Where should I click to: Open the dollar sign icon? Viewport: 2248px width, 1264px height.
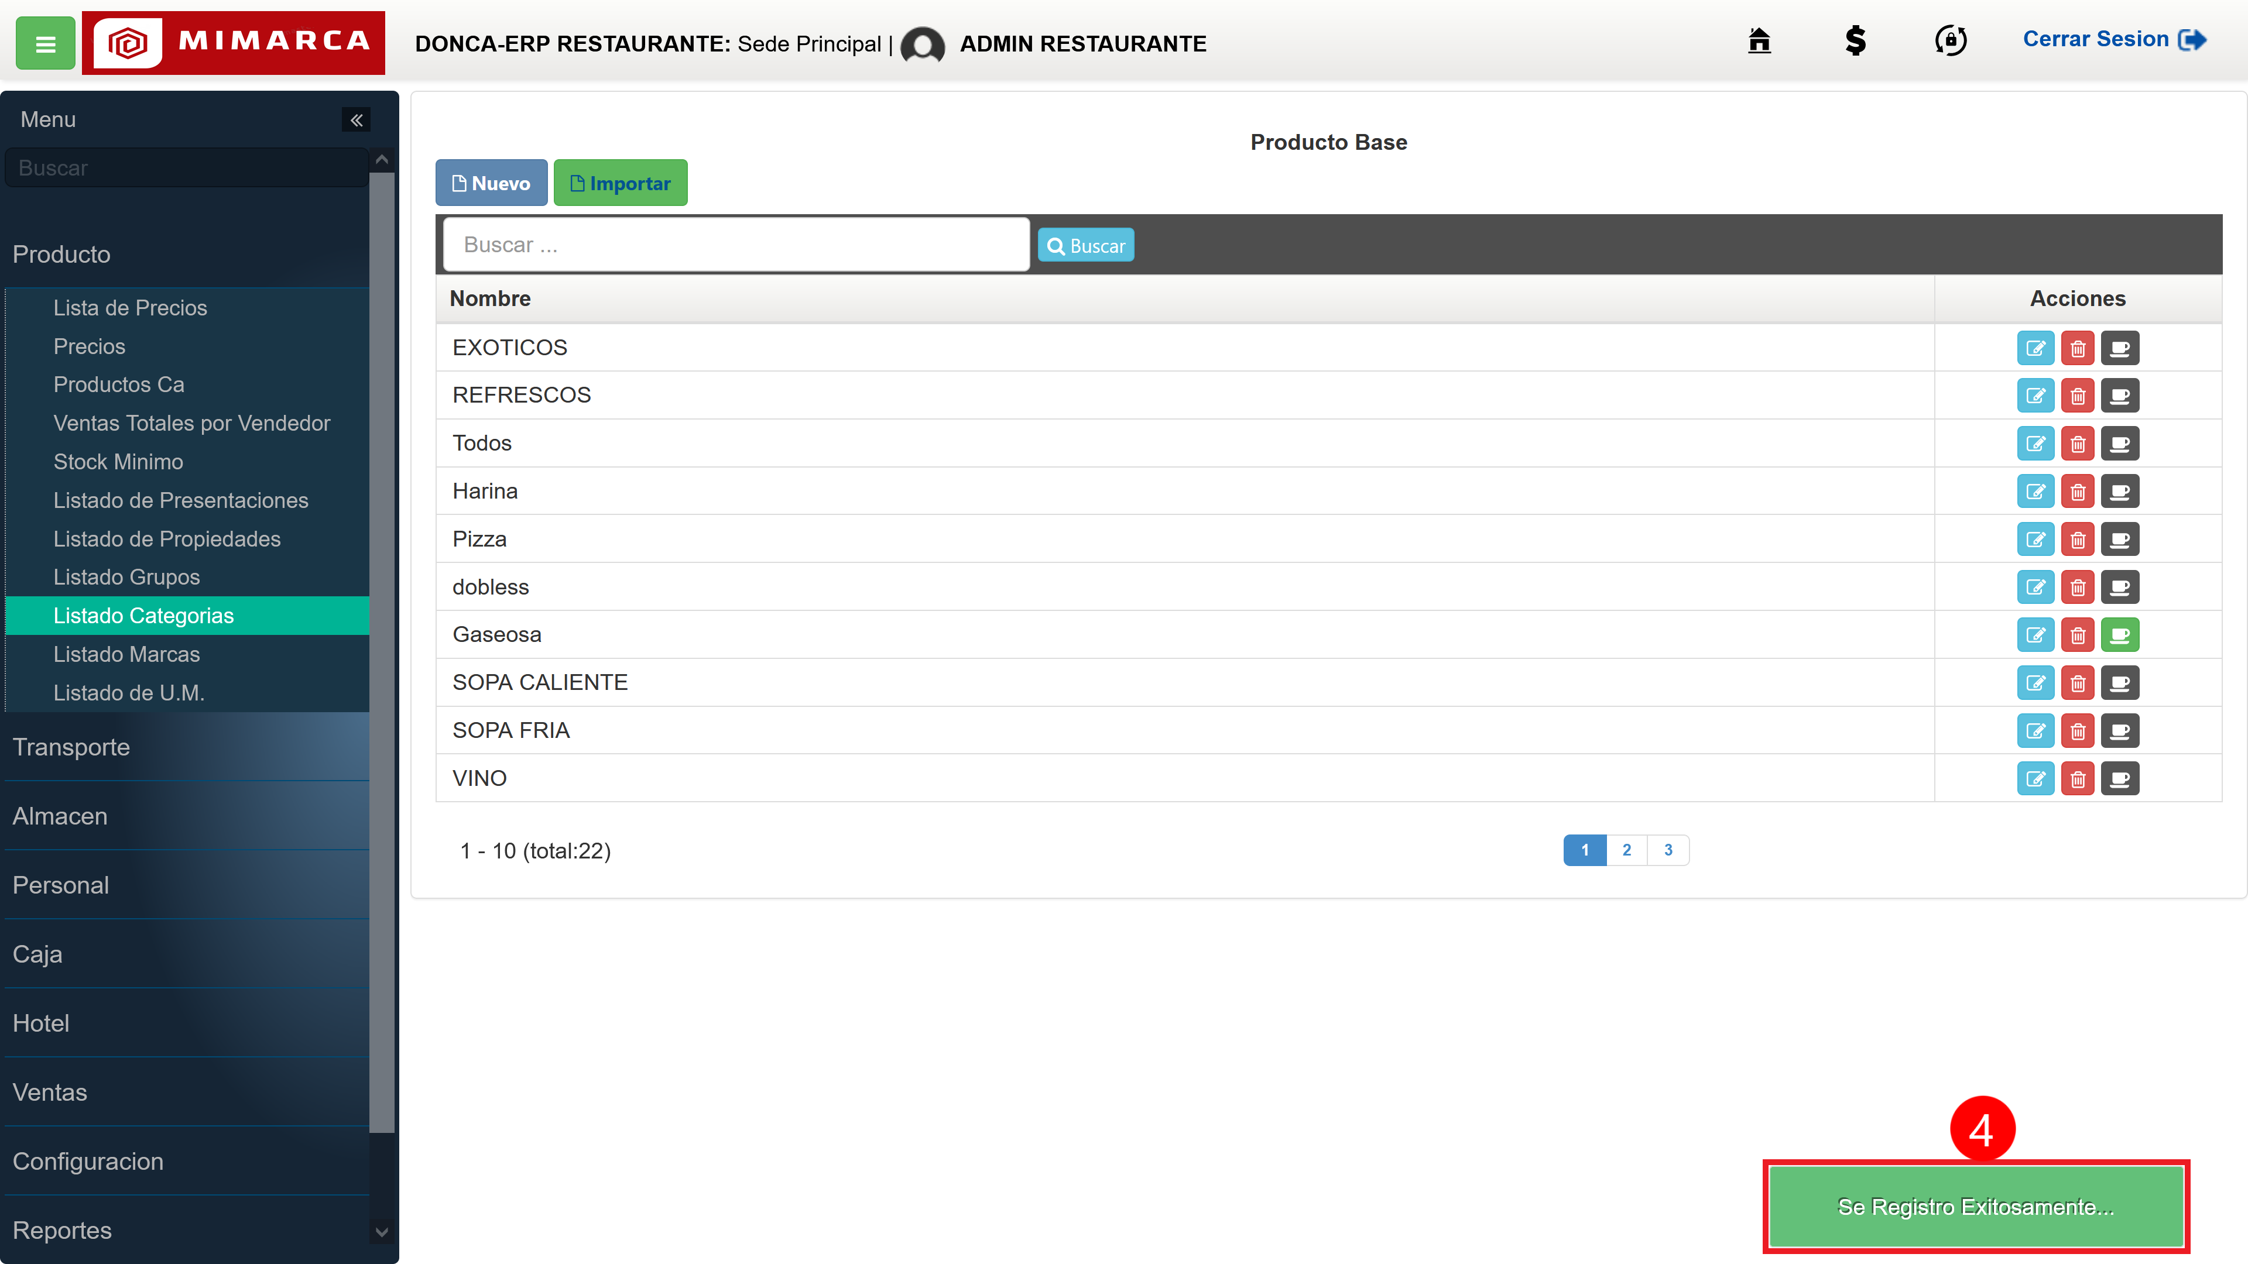(1855, 40)
